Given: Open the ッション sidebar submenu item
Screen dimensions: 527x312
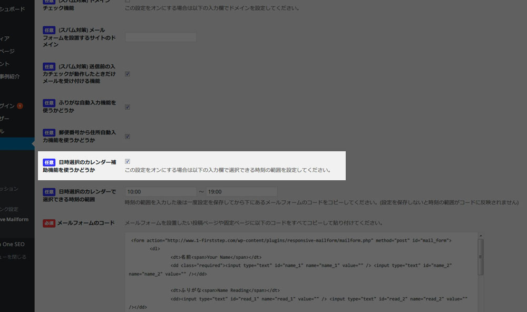Looking at the screenshot, I should (x=9, y=189).
